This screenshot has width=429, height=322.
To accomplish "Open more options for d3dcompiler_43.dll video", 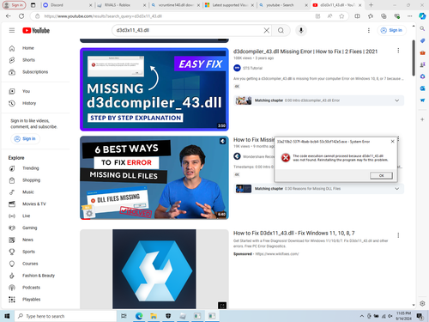I will click(398, 51).
